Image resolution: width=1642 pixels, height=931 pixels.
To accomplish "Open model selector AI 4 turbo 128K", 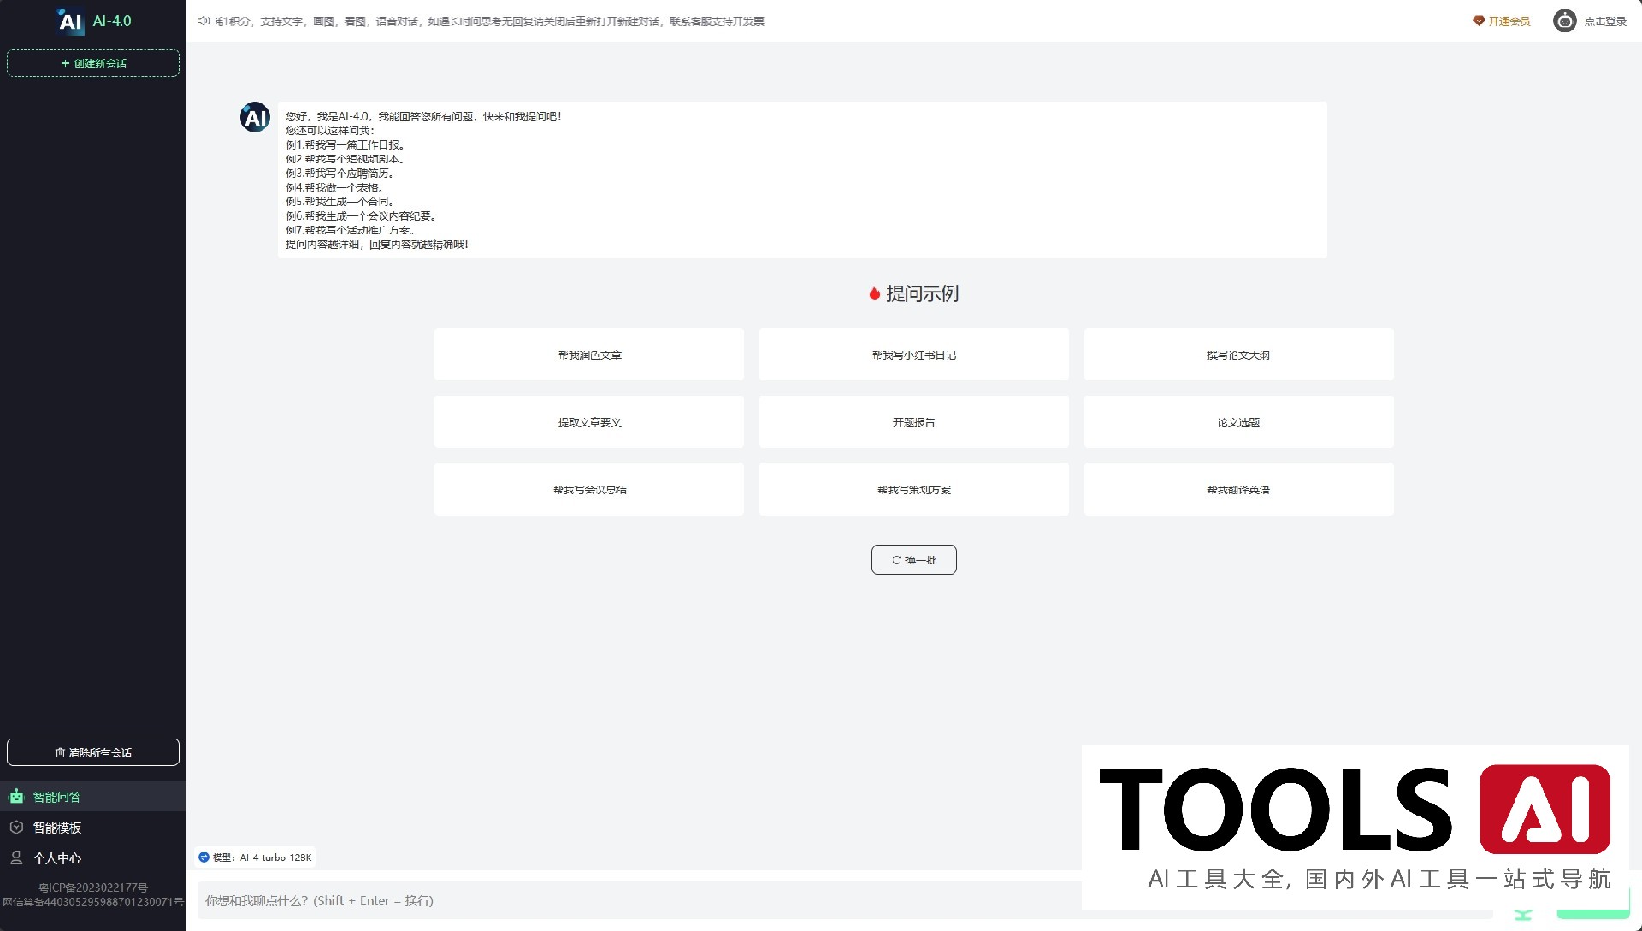I will (x=256, y=857).
